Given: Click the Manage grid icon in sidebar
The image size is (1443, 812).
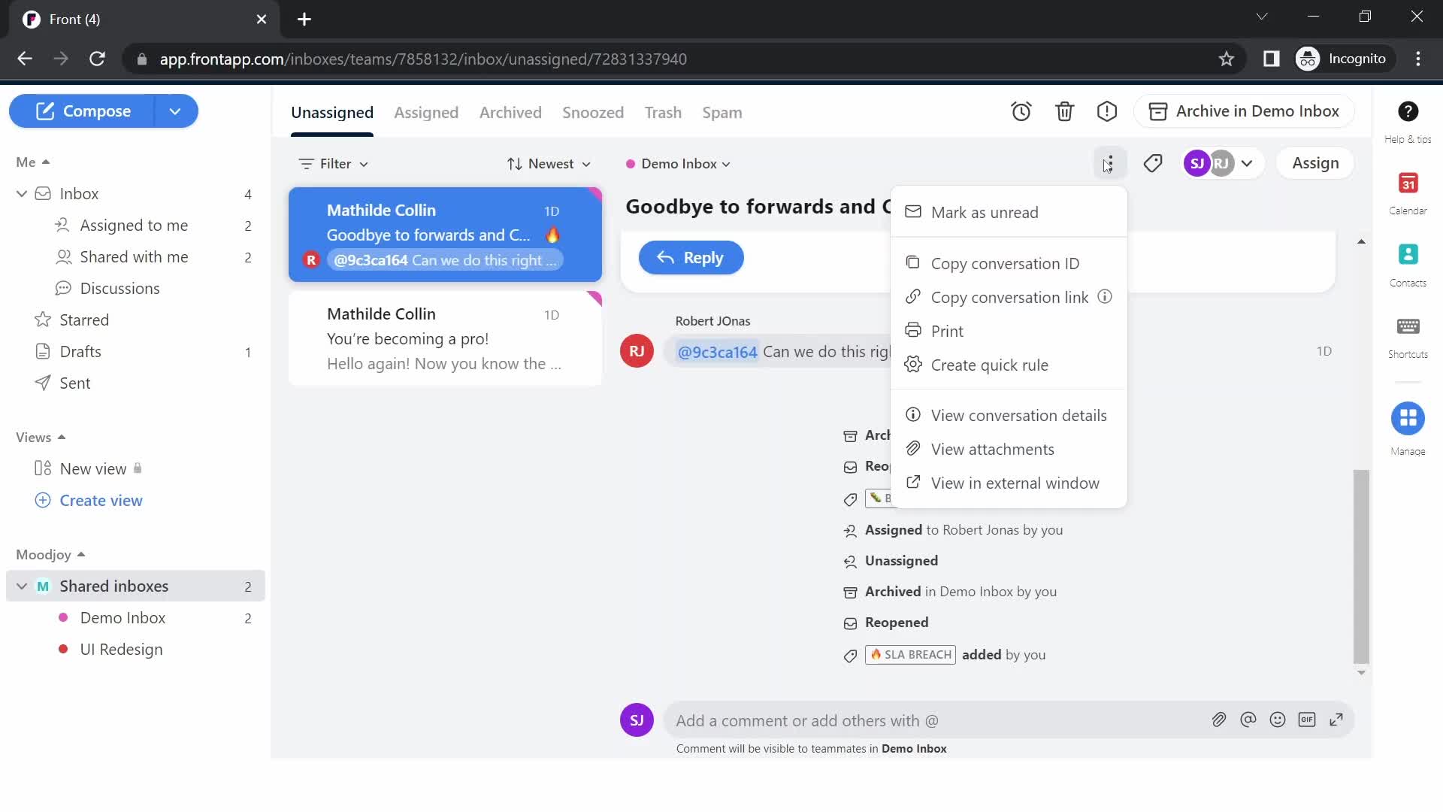Looking at the screenshot, I should [1408, 418].
